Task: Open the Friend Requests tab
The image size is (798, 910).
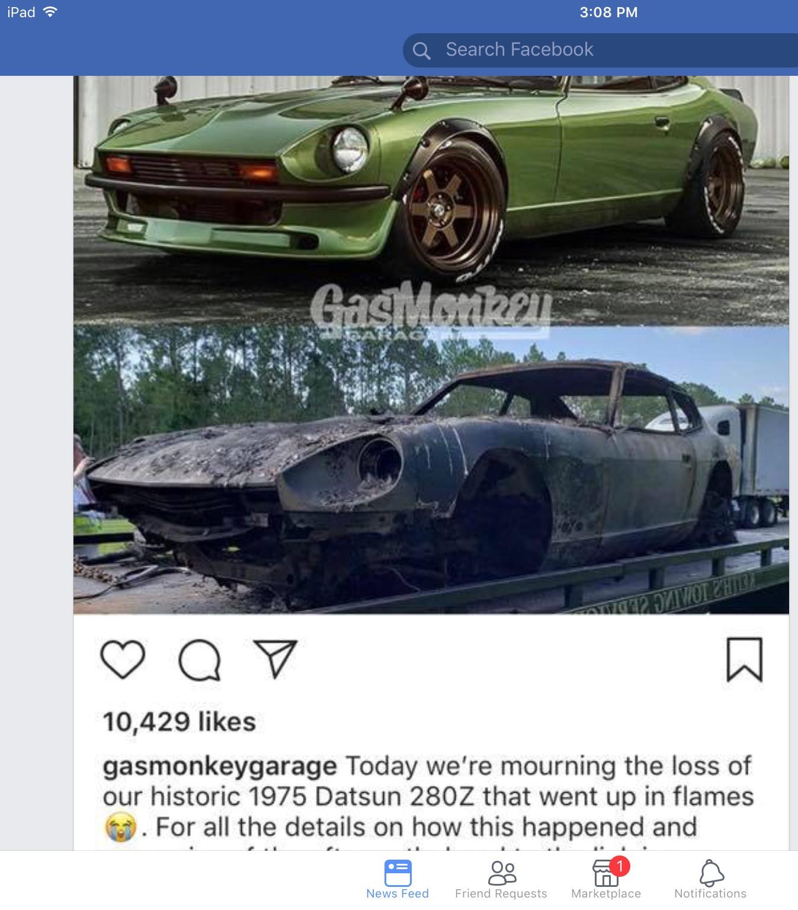Action: (501, 880)
